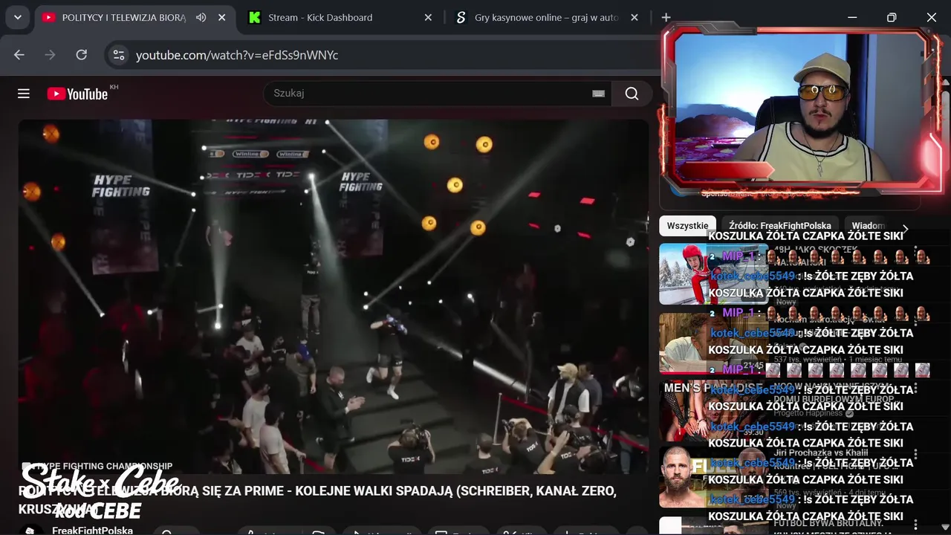Open options menu for Jiri Prochazka video
The image size is (951, 535).
pos(915,453)
